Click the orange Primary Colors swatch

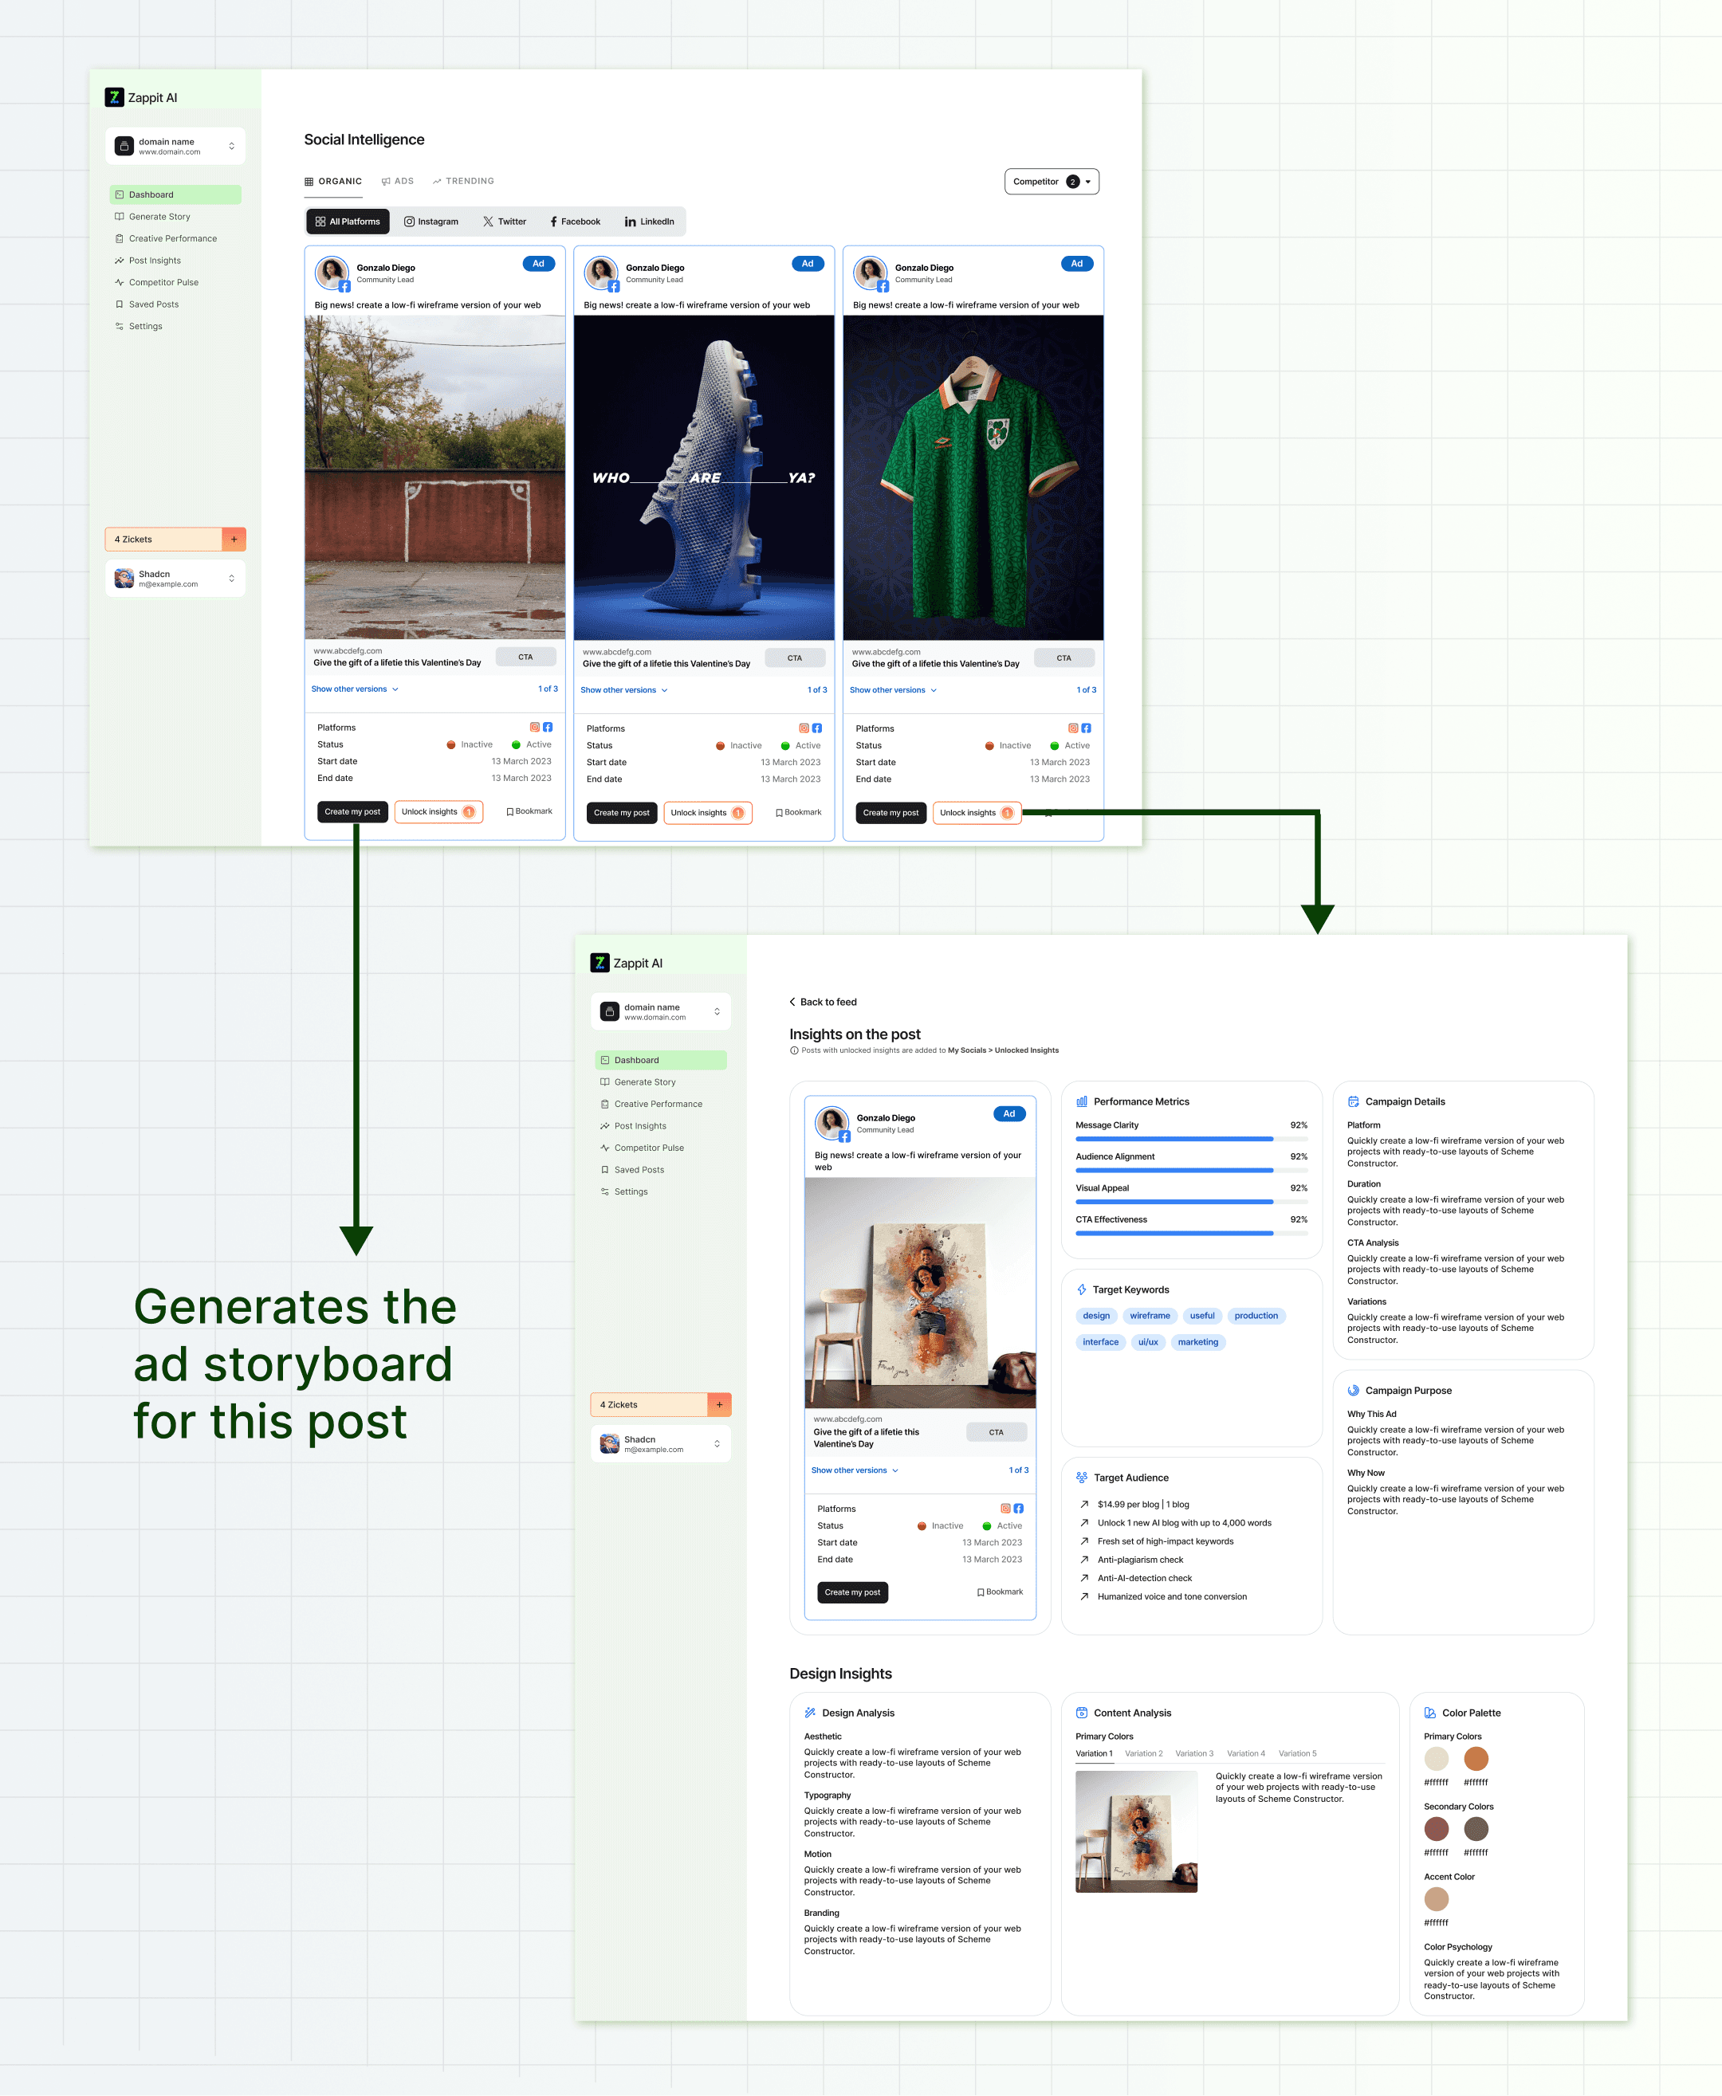point(1475,1759)
